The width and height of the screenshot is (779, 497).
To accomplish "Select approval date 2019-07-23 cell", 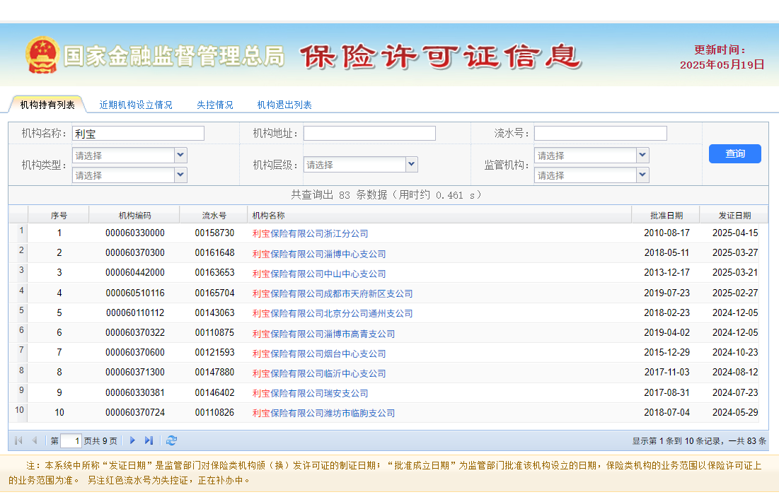I will click(x=667, y=293).
